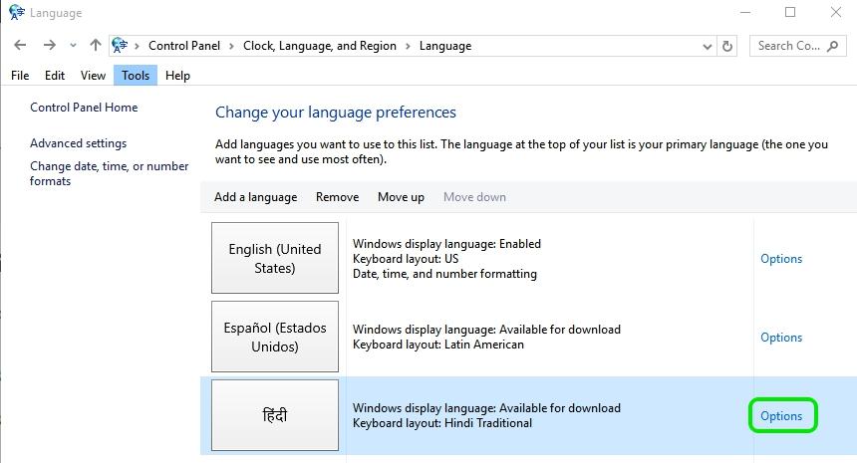Image resolution: width=857 pixels, height=463 pixels.
Task: Click the search magnifier icon
Action: 832,47
